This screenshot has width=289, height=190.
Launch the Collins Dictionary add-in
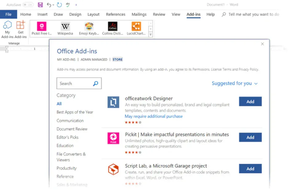click(112, 28)
